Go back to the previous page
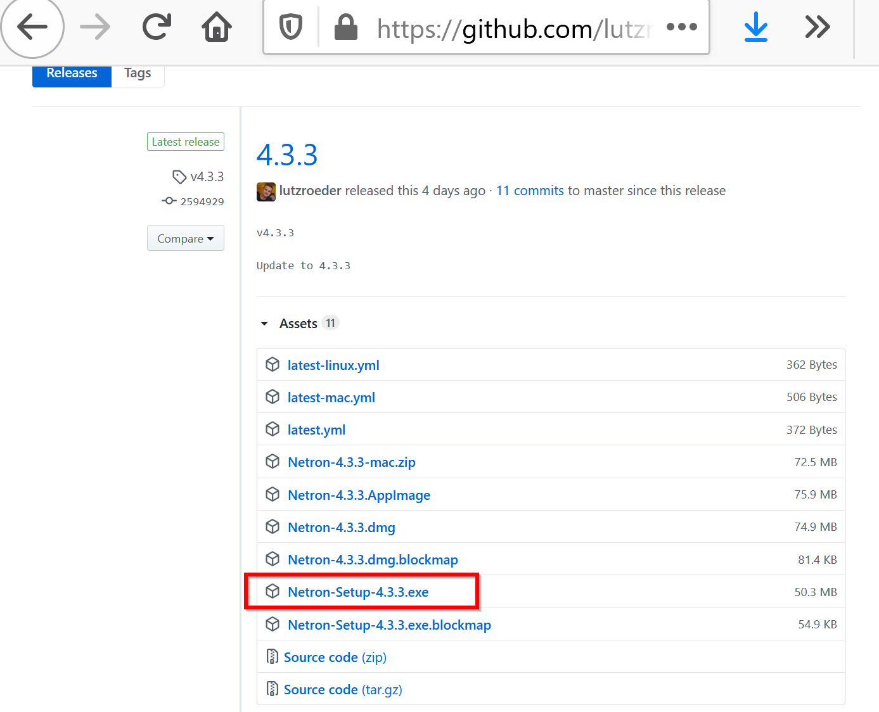Screen dimensions: 879x712 point(32,27)
